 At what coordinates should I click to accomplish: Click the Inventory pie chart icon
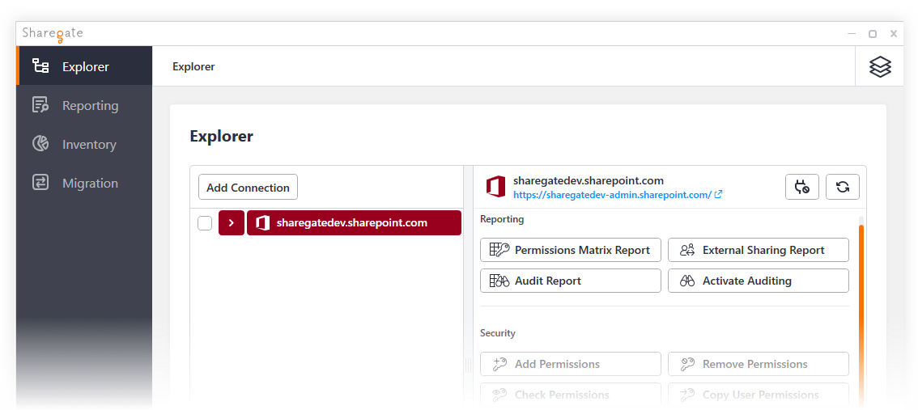(x=40, y=144)
